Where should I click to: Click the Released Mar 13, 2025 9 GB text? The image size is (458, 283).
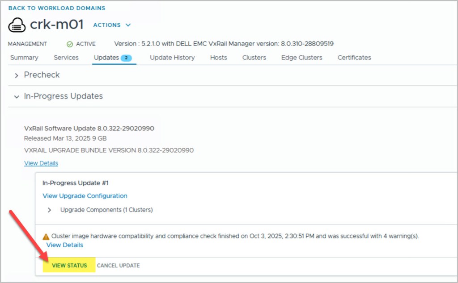[x=65, y=138]
